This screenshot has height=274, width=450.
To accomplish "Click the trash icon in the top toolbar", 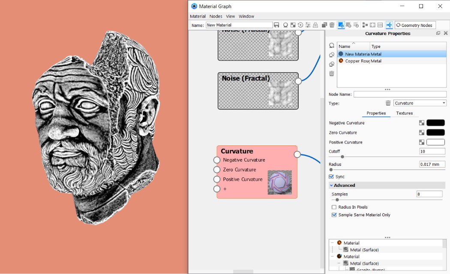I will click(x=332, y=25).
